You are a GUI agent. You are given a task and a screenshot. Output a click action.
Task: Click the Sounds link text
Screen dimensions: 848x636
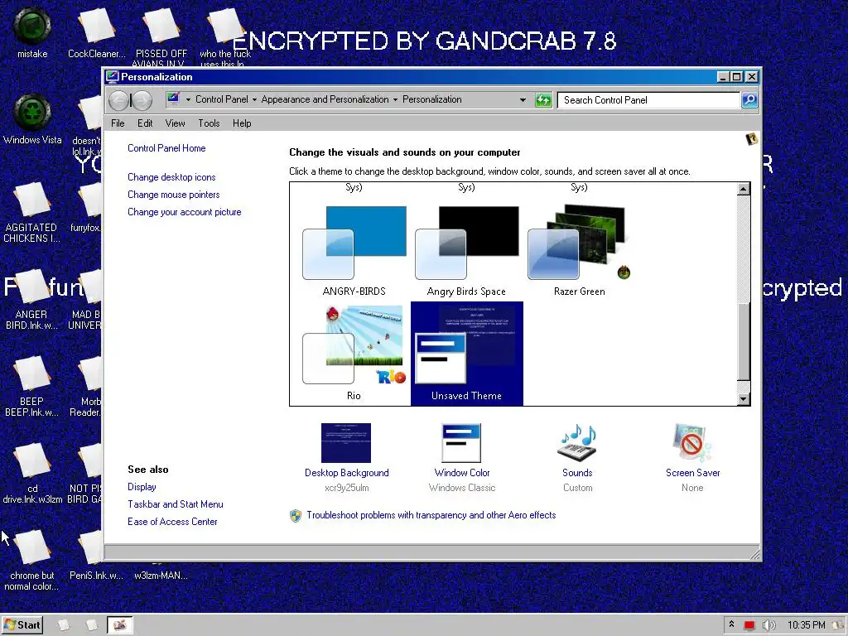click(577, 473)
